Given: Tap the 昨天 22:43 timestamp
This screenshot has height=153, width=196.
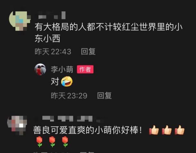Looking at the screenshot, I should coord(53,52).
